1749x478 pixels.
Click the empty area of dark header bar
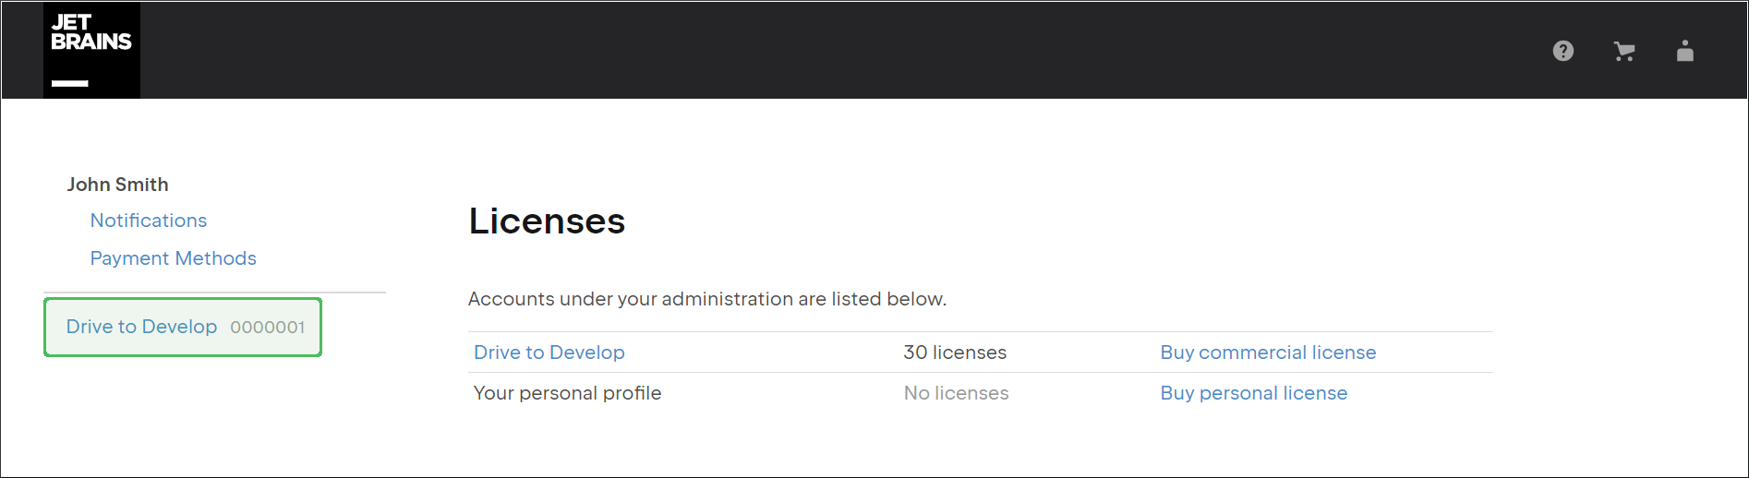pos(831,51)
